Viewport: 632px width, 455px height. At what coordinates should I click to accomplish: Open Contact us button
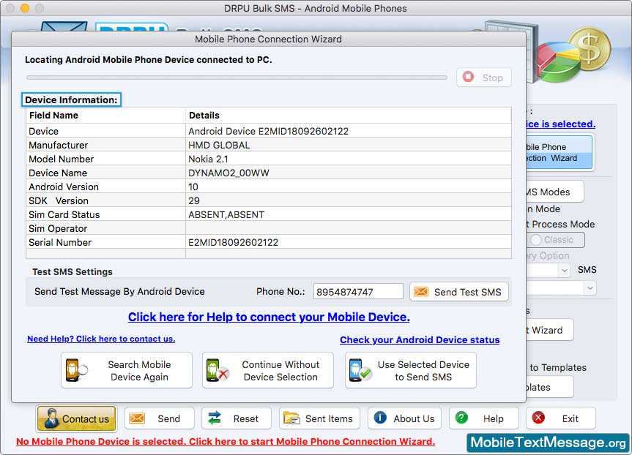click(77, 418)
